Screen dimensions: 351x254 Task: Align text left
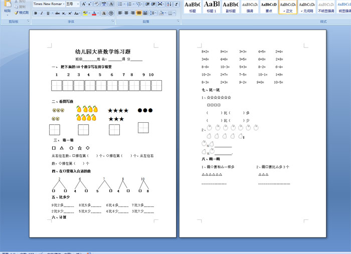point(120,14)
